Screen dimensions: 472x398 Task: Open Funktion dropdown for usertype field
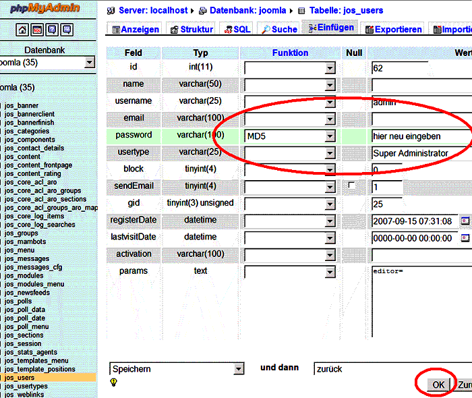[290, 153]
